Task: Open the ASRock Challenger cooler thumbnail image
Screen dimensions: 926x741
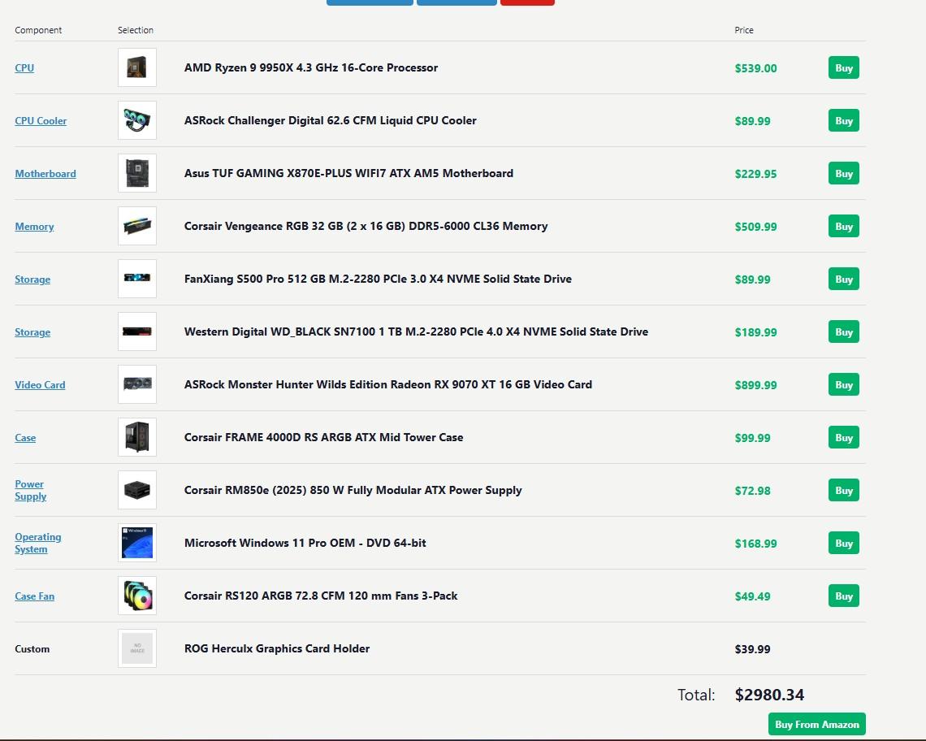Action: click(137, 120)
